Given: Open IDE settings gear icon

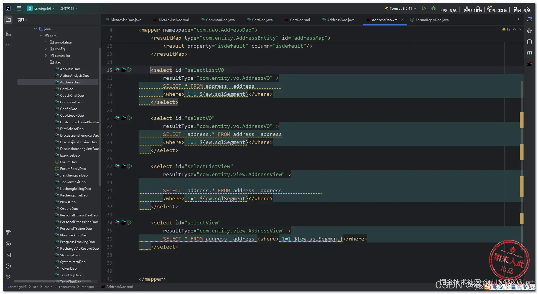Looking at the screenshot, I should coord(489,8).
